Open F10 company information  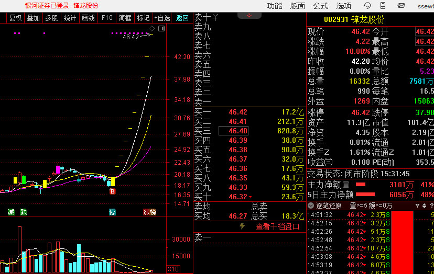tap(107, 18)
